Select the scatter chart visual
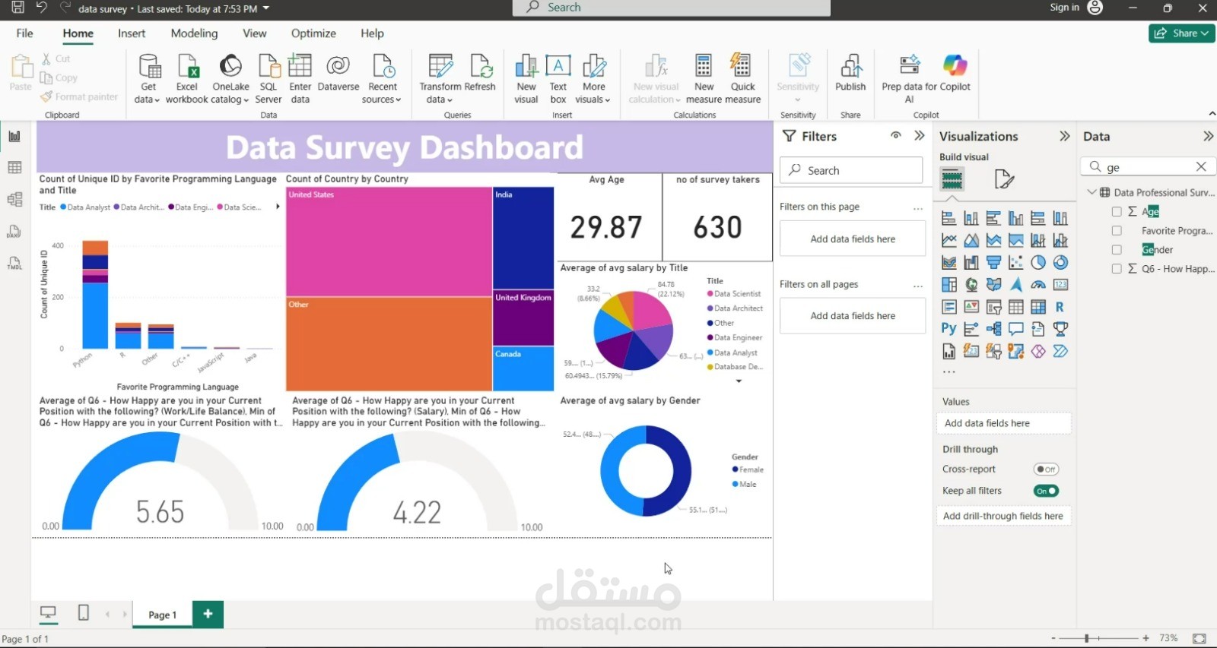This screenshot has height=648, width=1217. [x=1016, y=263]
